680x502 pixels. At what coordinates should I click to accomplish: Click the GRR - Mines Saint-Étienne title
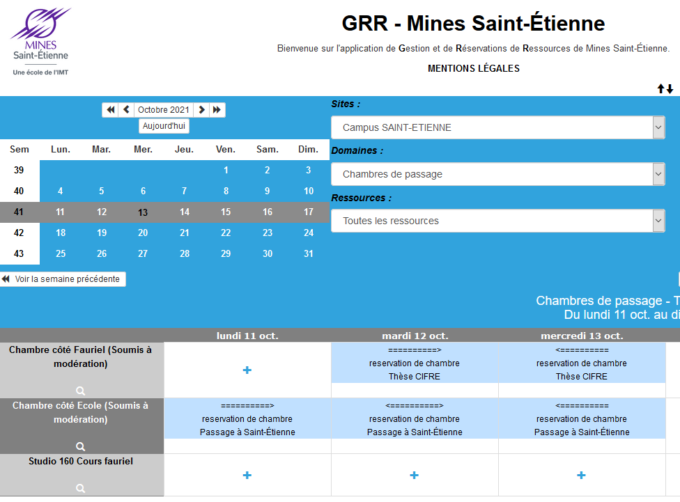pyautogui.click(x=473, y=24)
